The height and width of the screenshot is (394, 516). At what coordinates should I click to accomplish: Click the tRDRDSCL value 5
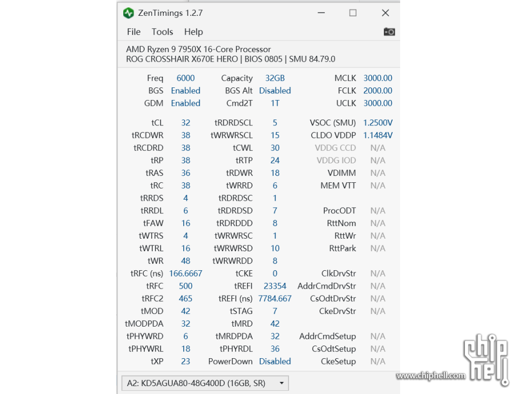click(275, 123)
